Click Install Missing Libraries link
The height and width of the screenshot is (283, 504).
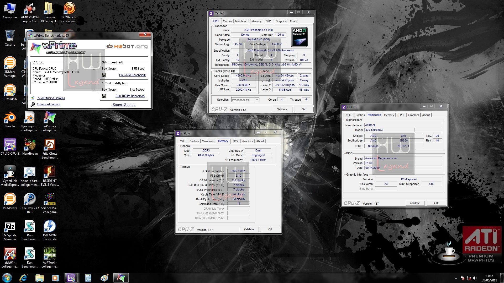coord(51,98)
